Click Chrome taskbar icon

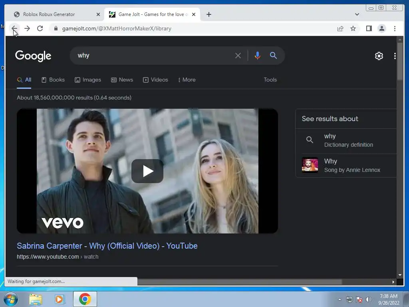[85, 299]
